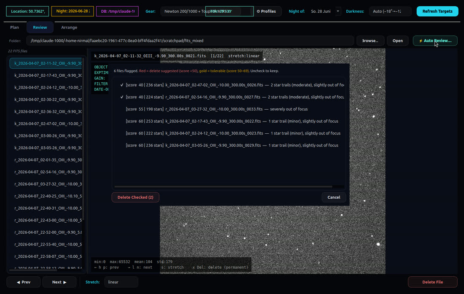
Task: Select file r_2026-04-07_22-40-31_OIII in list
Action: (x=46, y=208)
